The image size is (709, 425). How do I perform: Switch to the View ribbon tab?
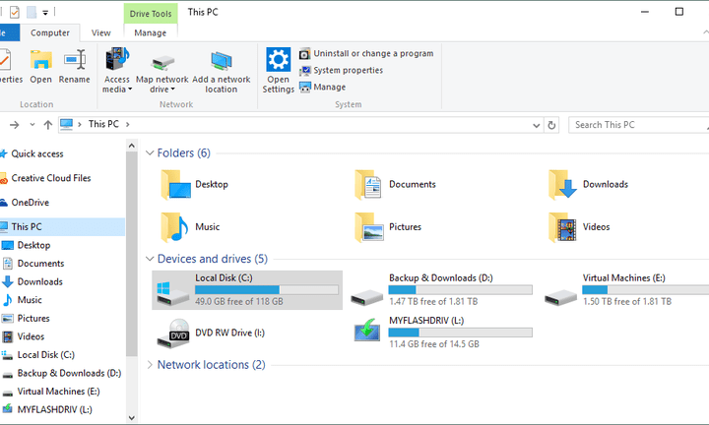(100, 33)
